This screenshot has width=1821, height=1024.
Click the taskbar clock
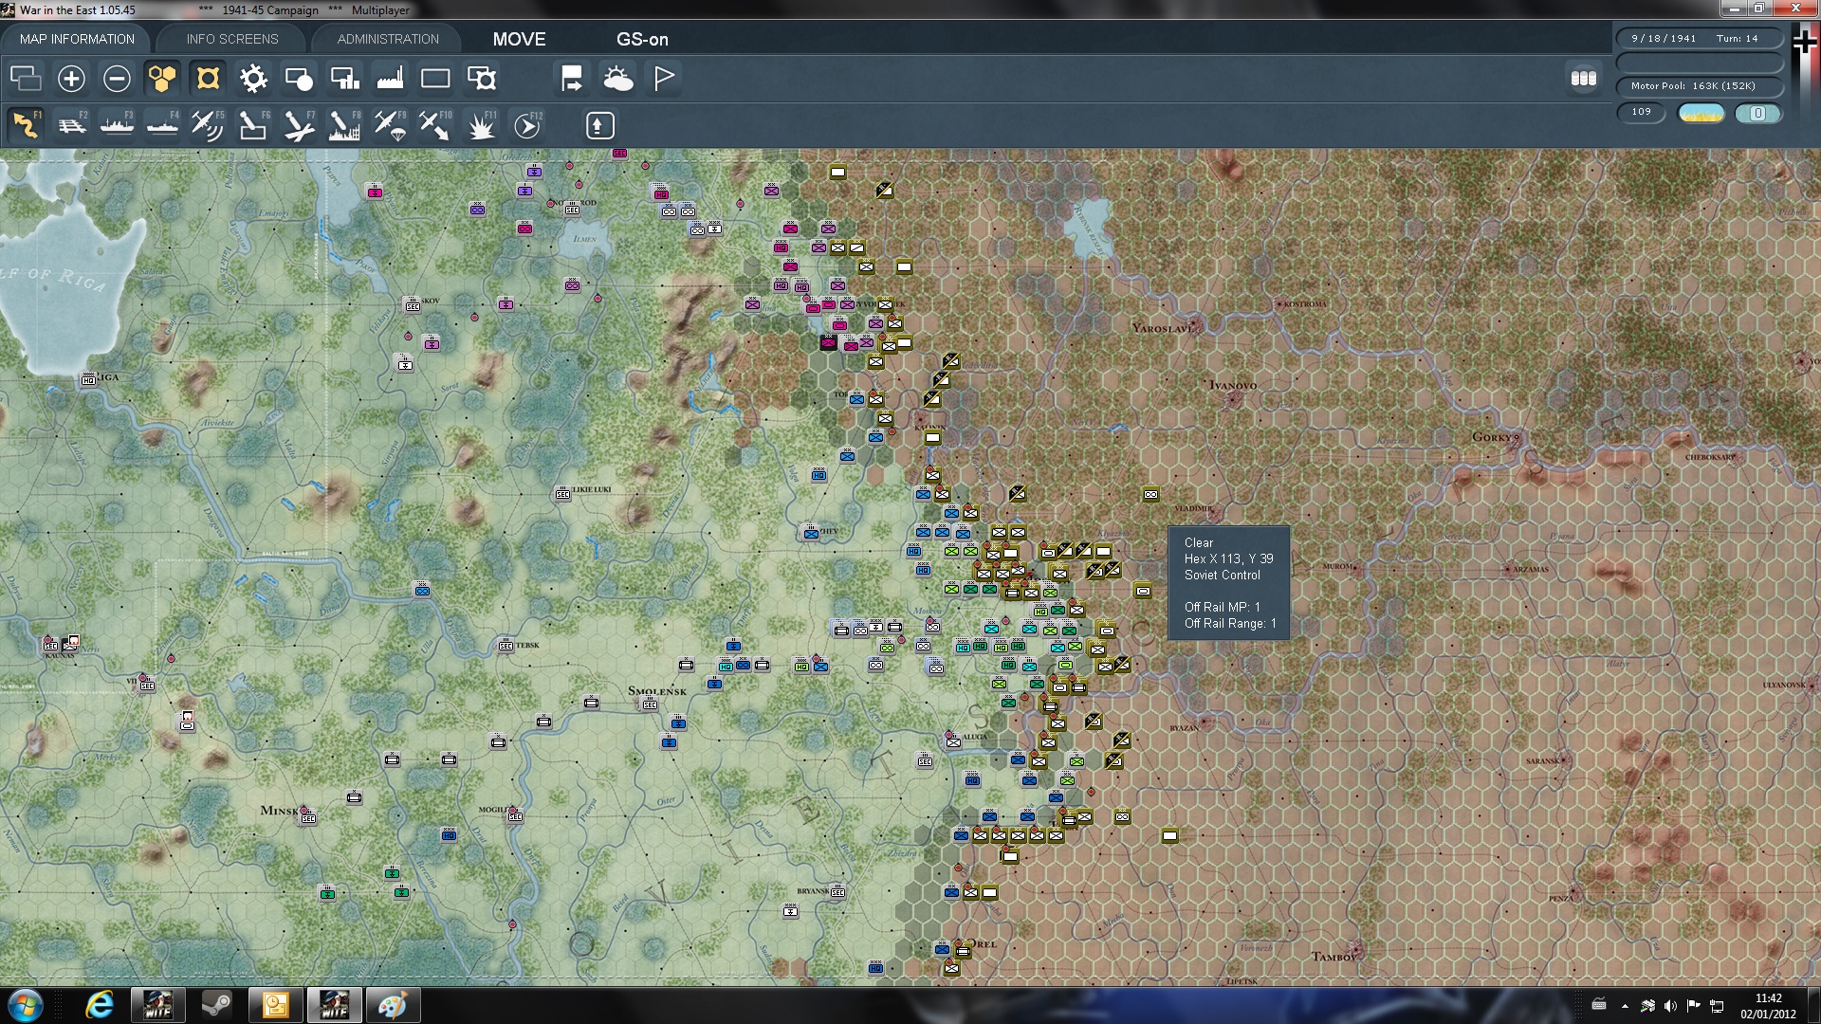[x=1768, y=1005]
